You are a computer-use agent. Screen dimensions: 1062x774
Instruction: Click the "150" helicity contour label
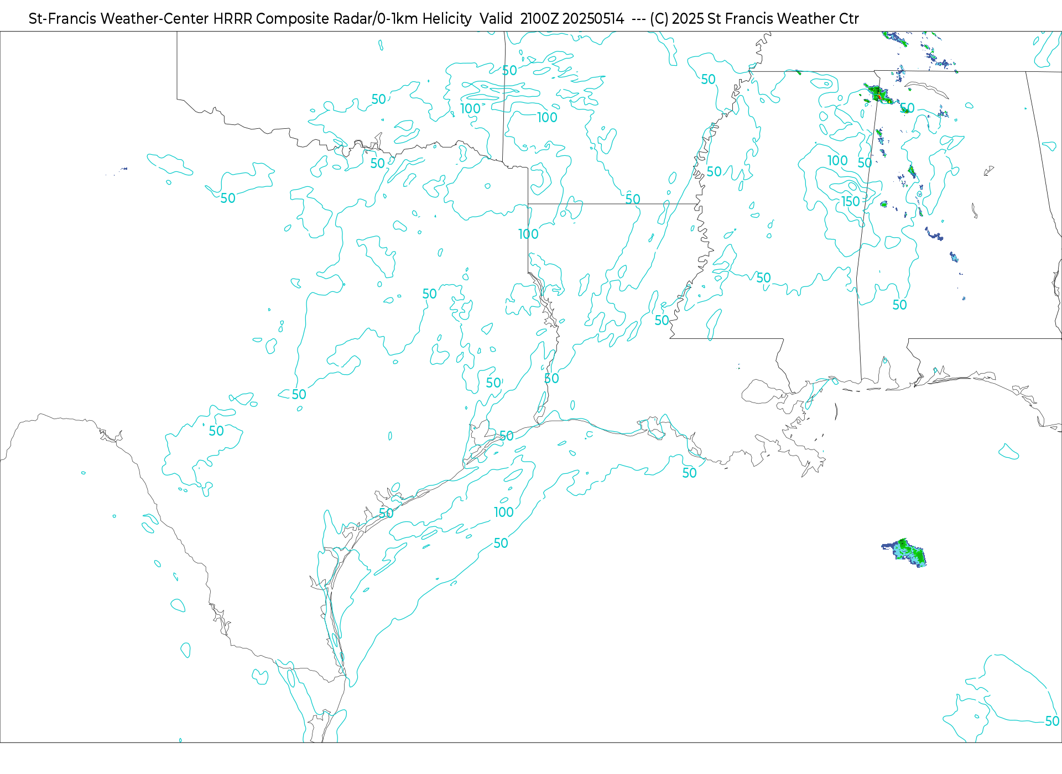851,202
